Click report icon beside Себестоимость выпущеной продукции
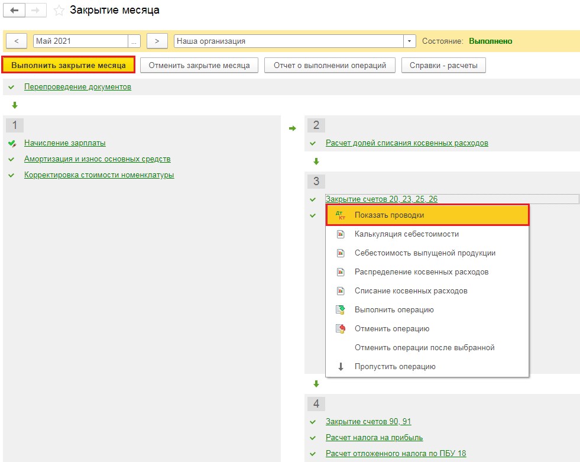The height and width of the screenshot is (462, 580). [x=340, y=253]
